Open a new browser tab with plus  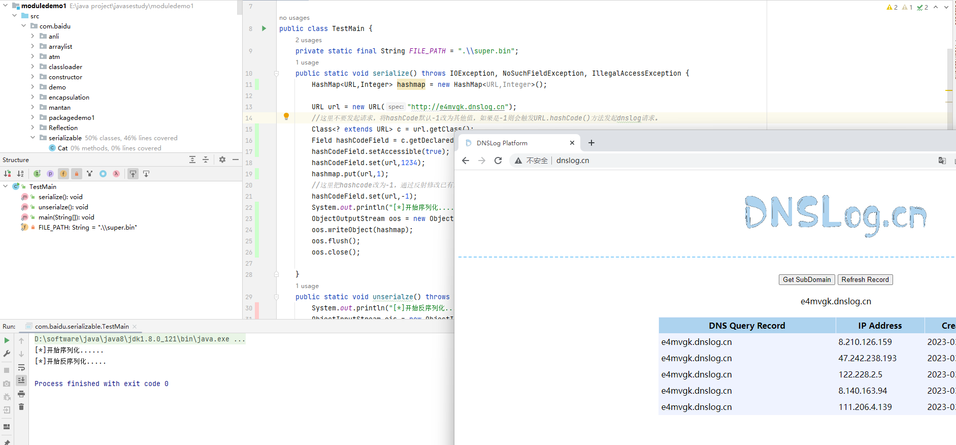591,143
